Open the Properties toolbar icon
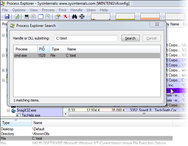This screenshot has height=146, width=188. (x=58, y=17)
